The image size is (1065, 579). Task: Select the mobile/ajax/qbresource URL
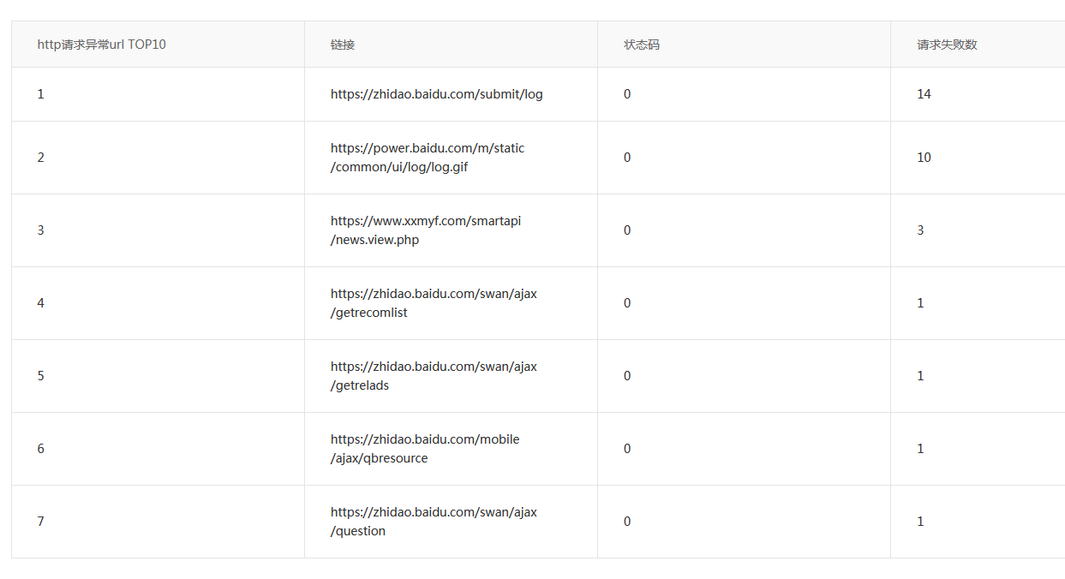(x=425, y=449)
